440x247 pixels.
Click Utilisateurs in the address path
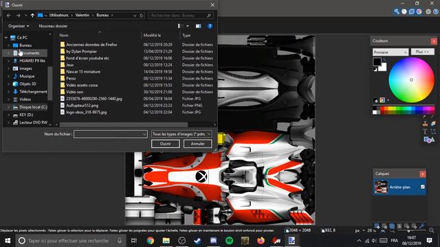(x=59, y=15)
